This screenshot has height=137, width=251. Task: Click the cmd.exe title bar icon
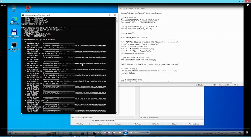(23, 15)
